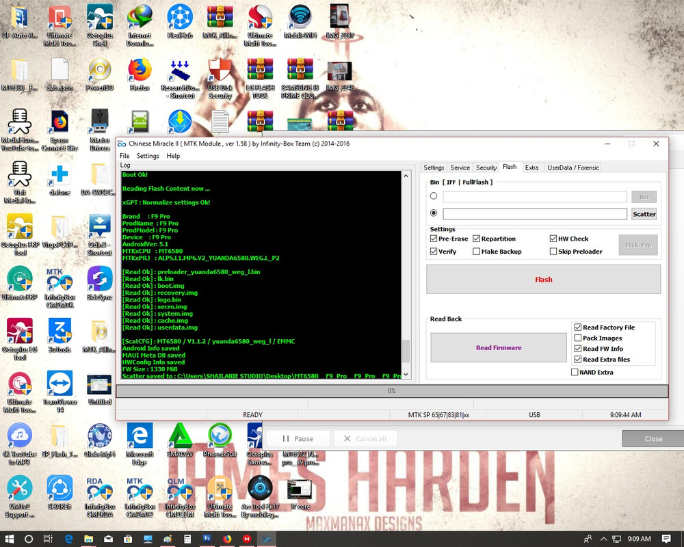Viewport: 684px width, 547px height.
Task: Toggle the Pre-Erase checkbox
Action: [434, 239]
